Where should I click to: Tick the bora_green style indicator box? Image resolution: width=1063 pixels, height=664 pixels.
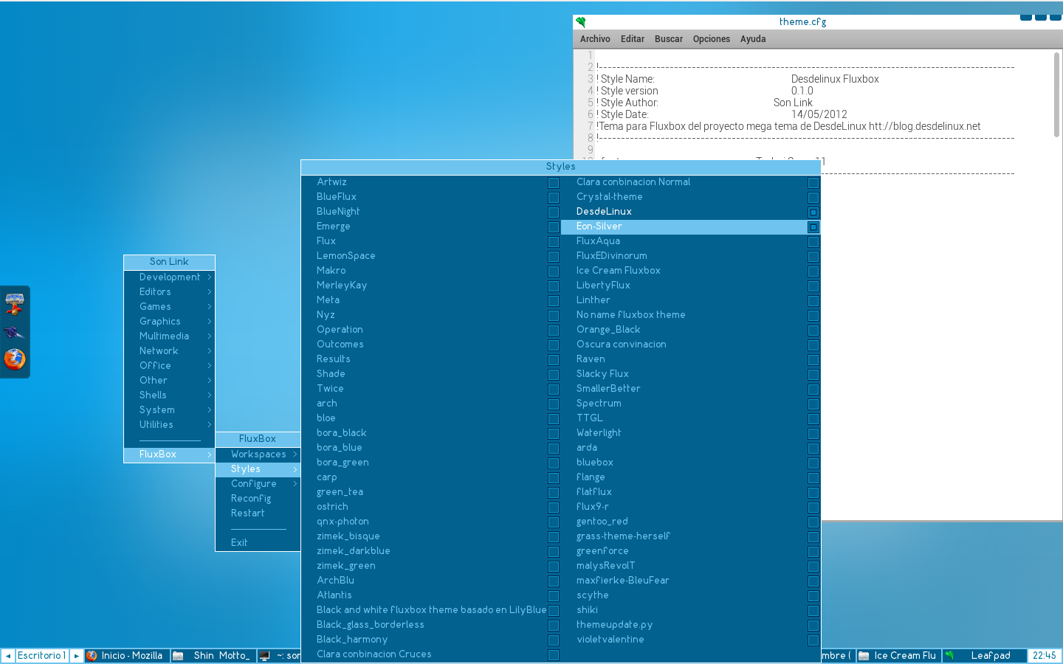click(x=554, y=463)
